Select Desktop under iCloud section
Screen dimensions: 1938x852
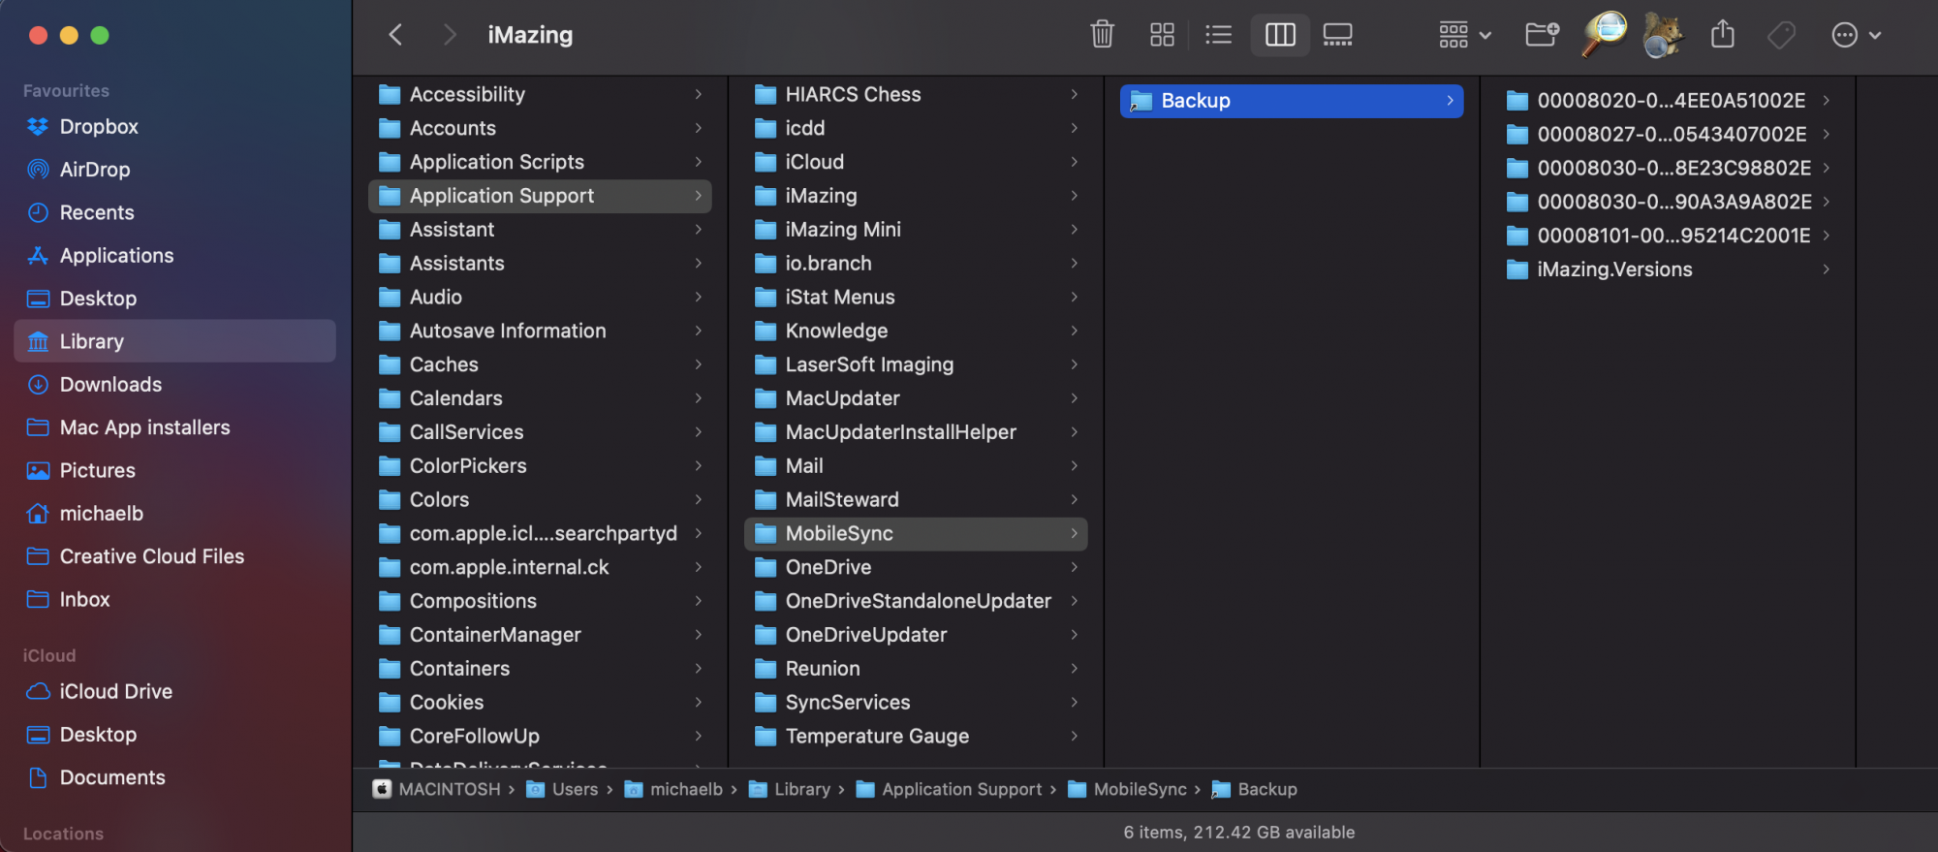(175, 735)
